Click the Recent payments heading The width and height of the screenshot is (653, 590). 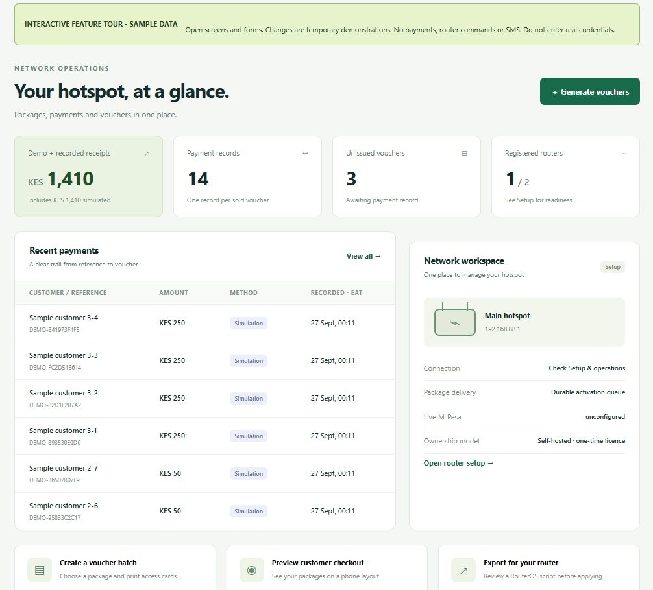pyautogui.click(x=64, y=250)
